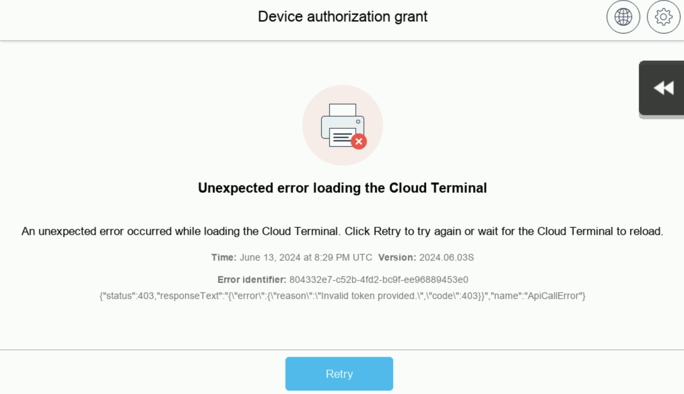Click the version number 2024.06.03S
Screen dimensions: 684x394
point(446,258)
